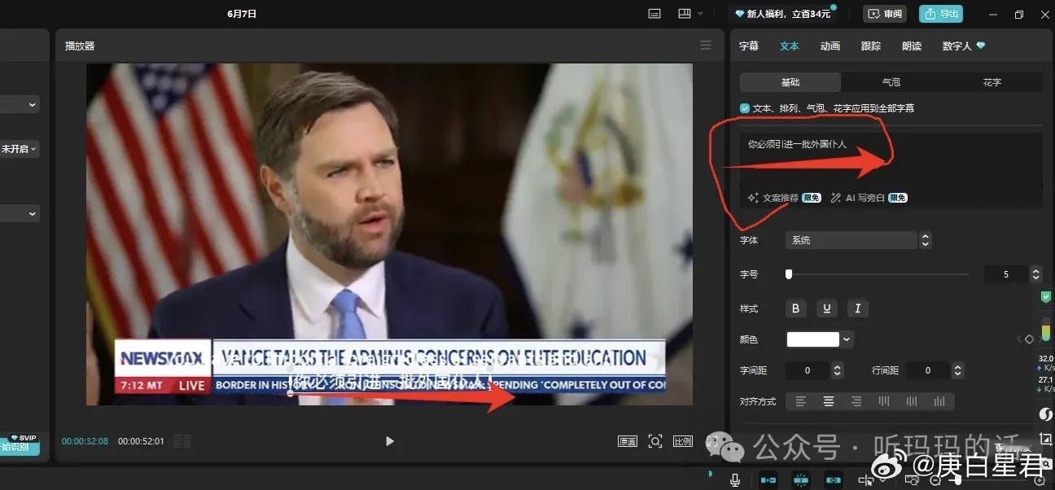Add a keyframe with the diamond icon

point(1029,339)
